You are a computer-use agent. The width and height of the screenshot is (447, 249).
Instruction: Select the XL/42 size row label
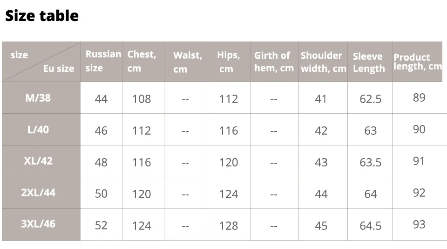pos(38,161)
